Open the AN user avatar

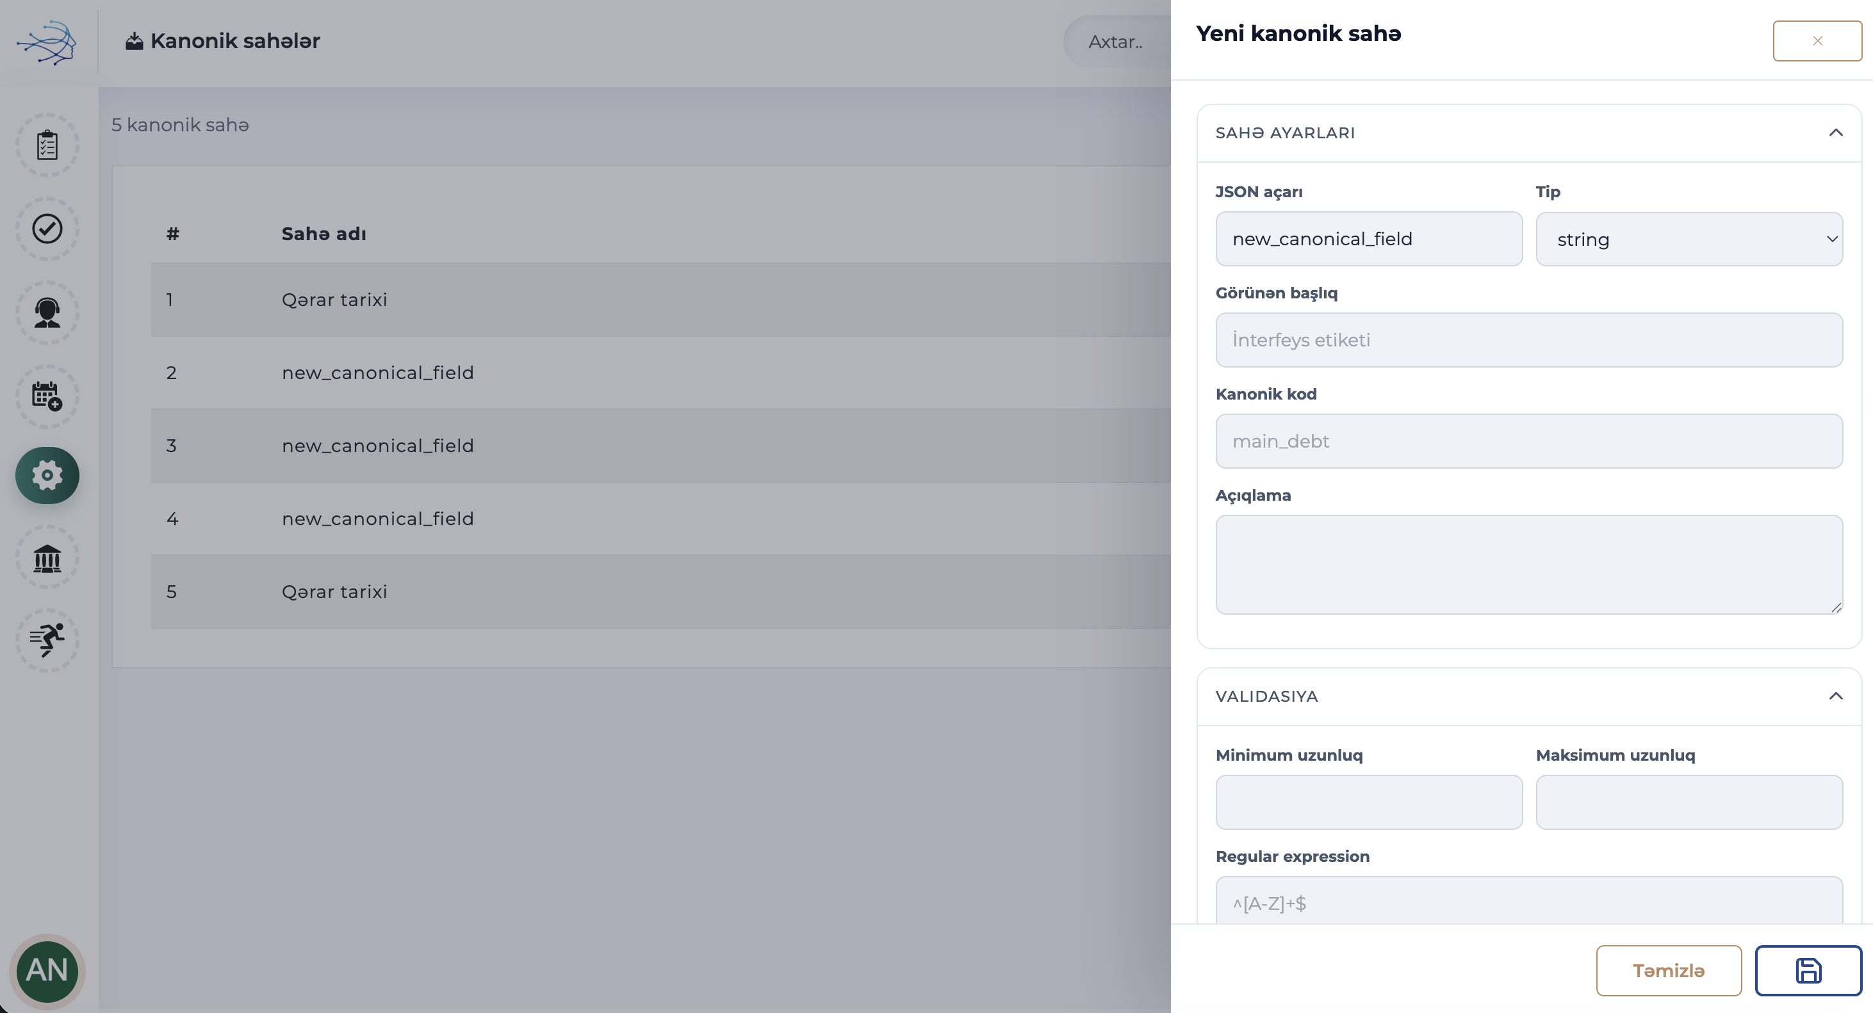[47, 970]
